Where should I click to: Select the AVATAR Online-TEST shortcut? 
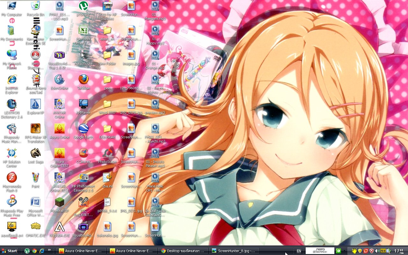click(59, 182)
